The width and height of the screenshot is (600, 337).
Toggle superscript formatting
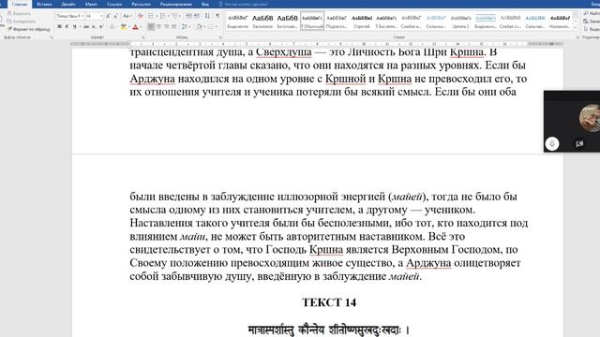tap(101, 27)
